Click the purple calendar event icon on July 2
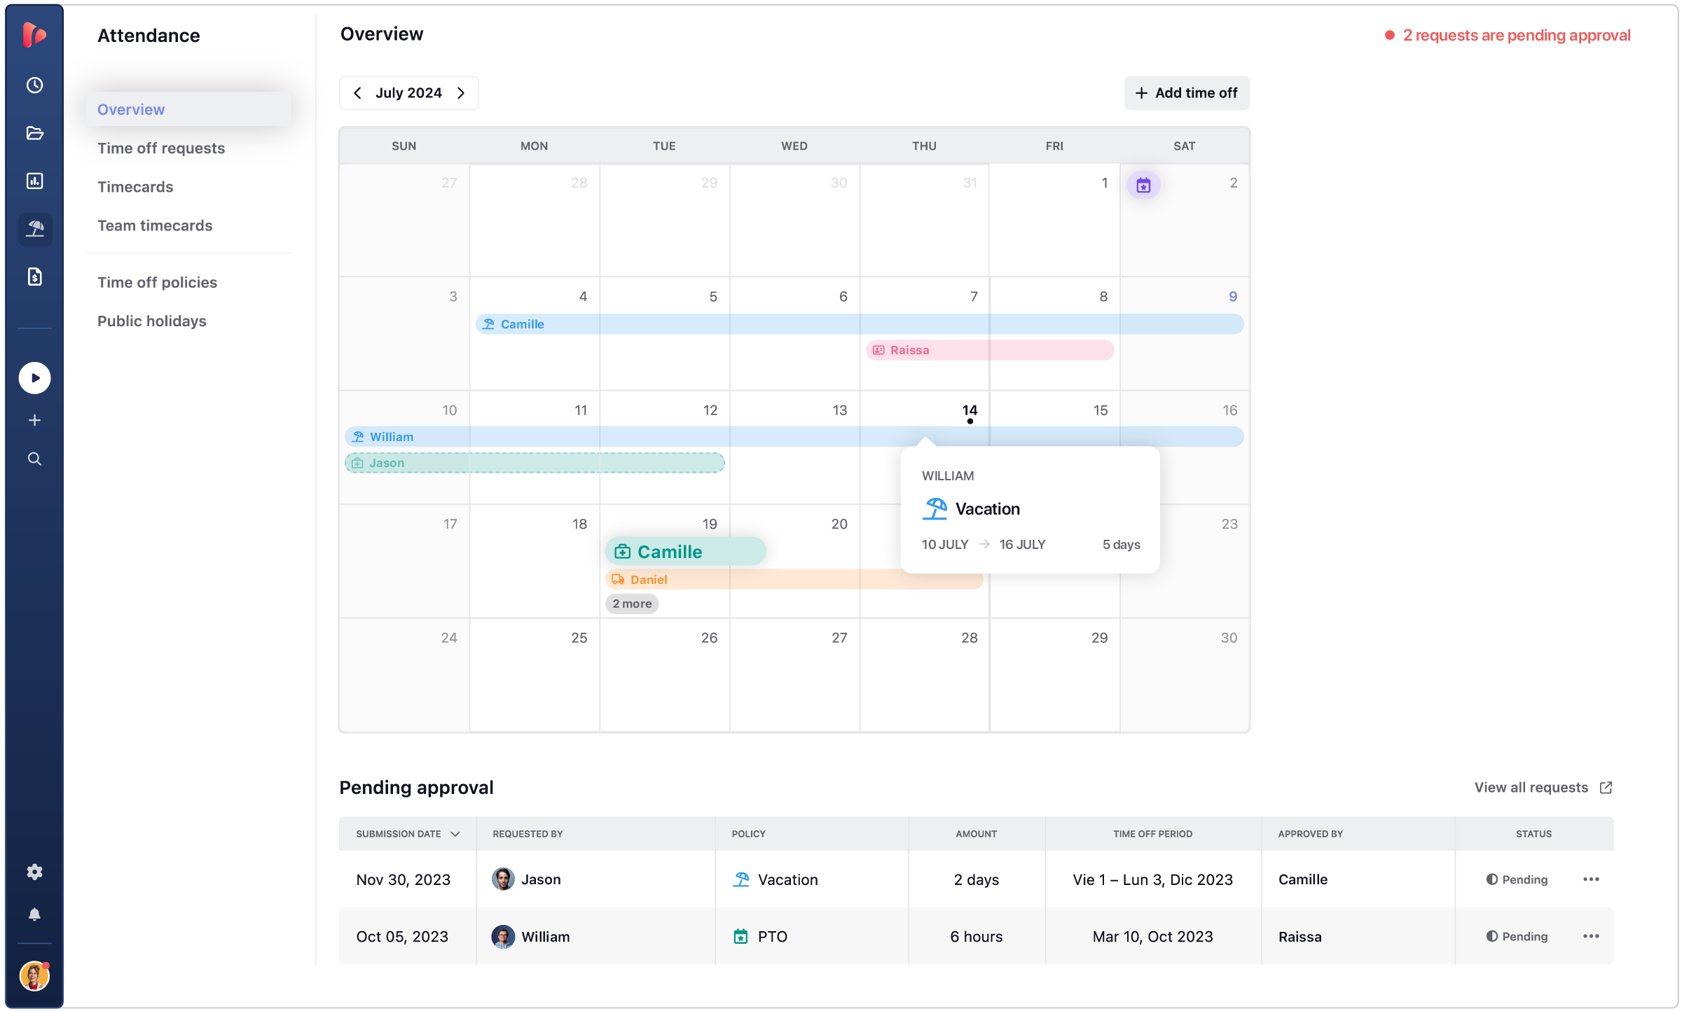This screenshot has width=1682, height=1011. 1143,184
